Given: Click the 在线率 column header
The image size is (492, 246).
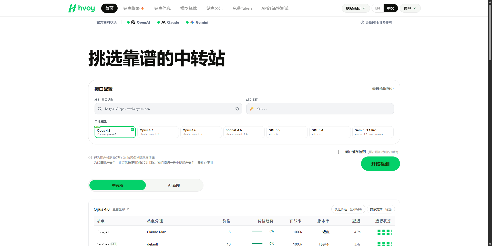Looking at the screenshot, I should click(295, 221).
